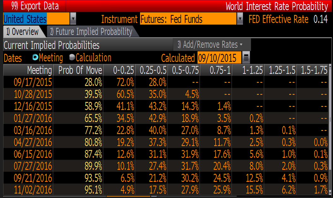Click the 60.5% cell in 0-0.25 column
The width and height of the screenshot is (333, 198).
125,94
